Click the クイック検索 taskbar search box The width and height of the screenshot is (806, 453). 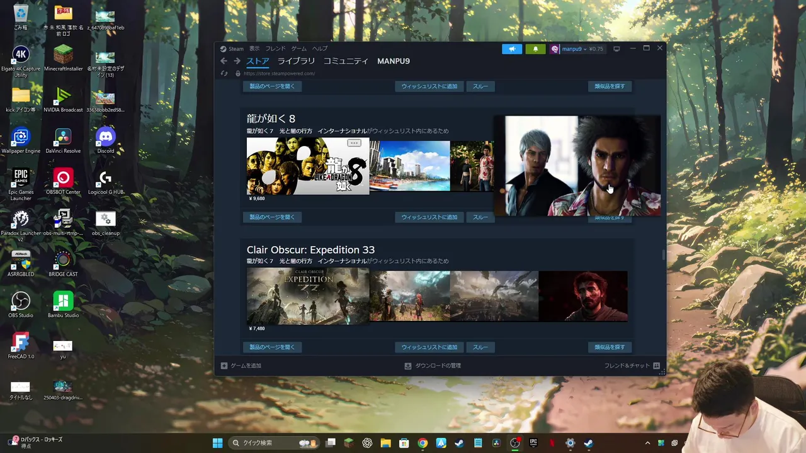(x=274, y=443)
